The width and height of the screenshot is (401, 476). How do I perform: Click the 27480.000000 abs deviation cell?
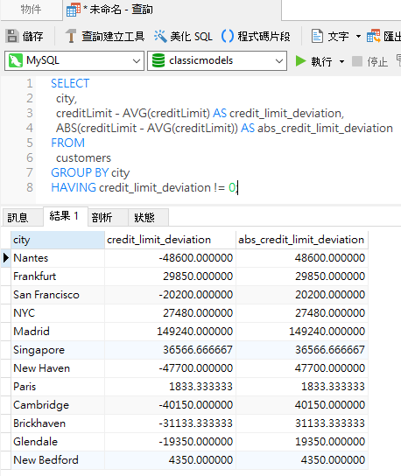(302, 313)
